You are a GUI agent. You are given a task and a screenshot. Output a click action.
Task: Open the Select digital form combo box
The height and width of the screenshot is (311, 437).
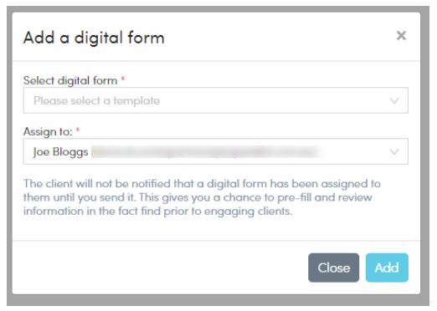[215, 100]
